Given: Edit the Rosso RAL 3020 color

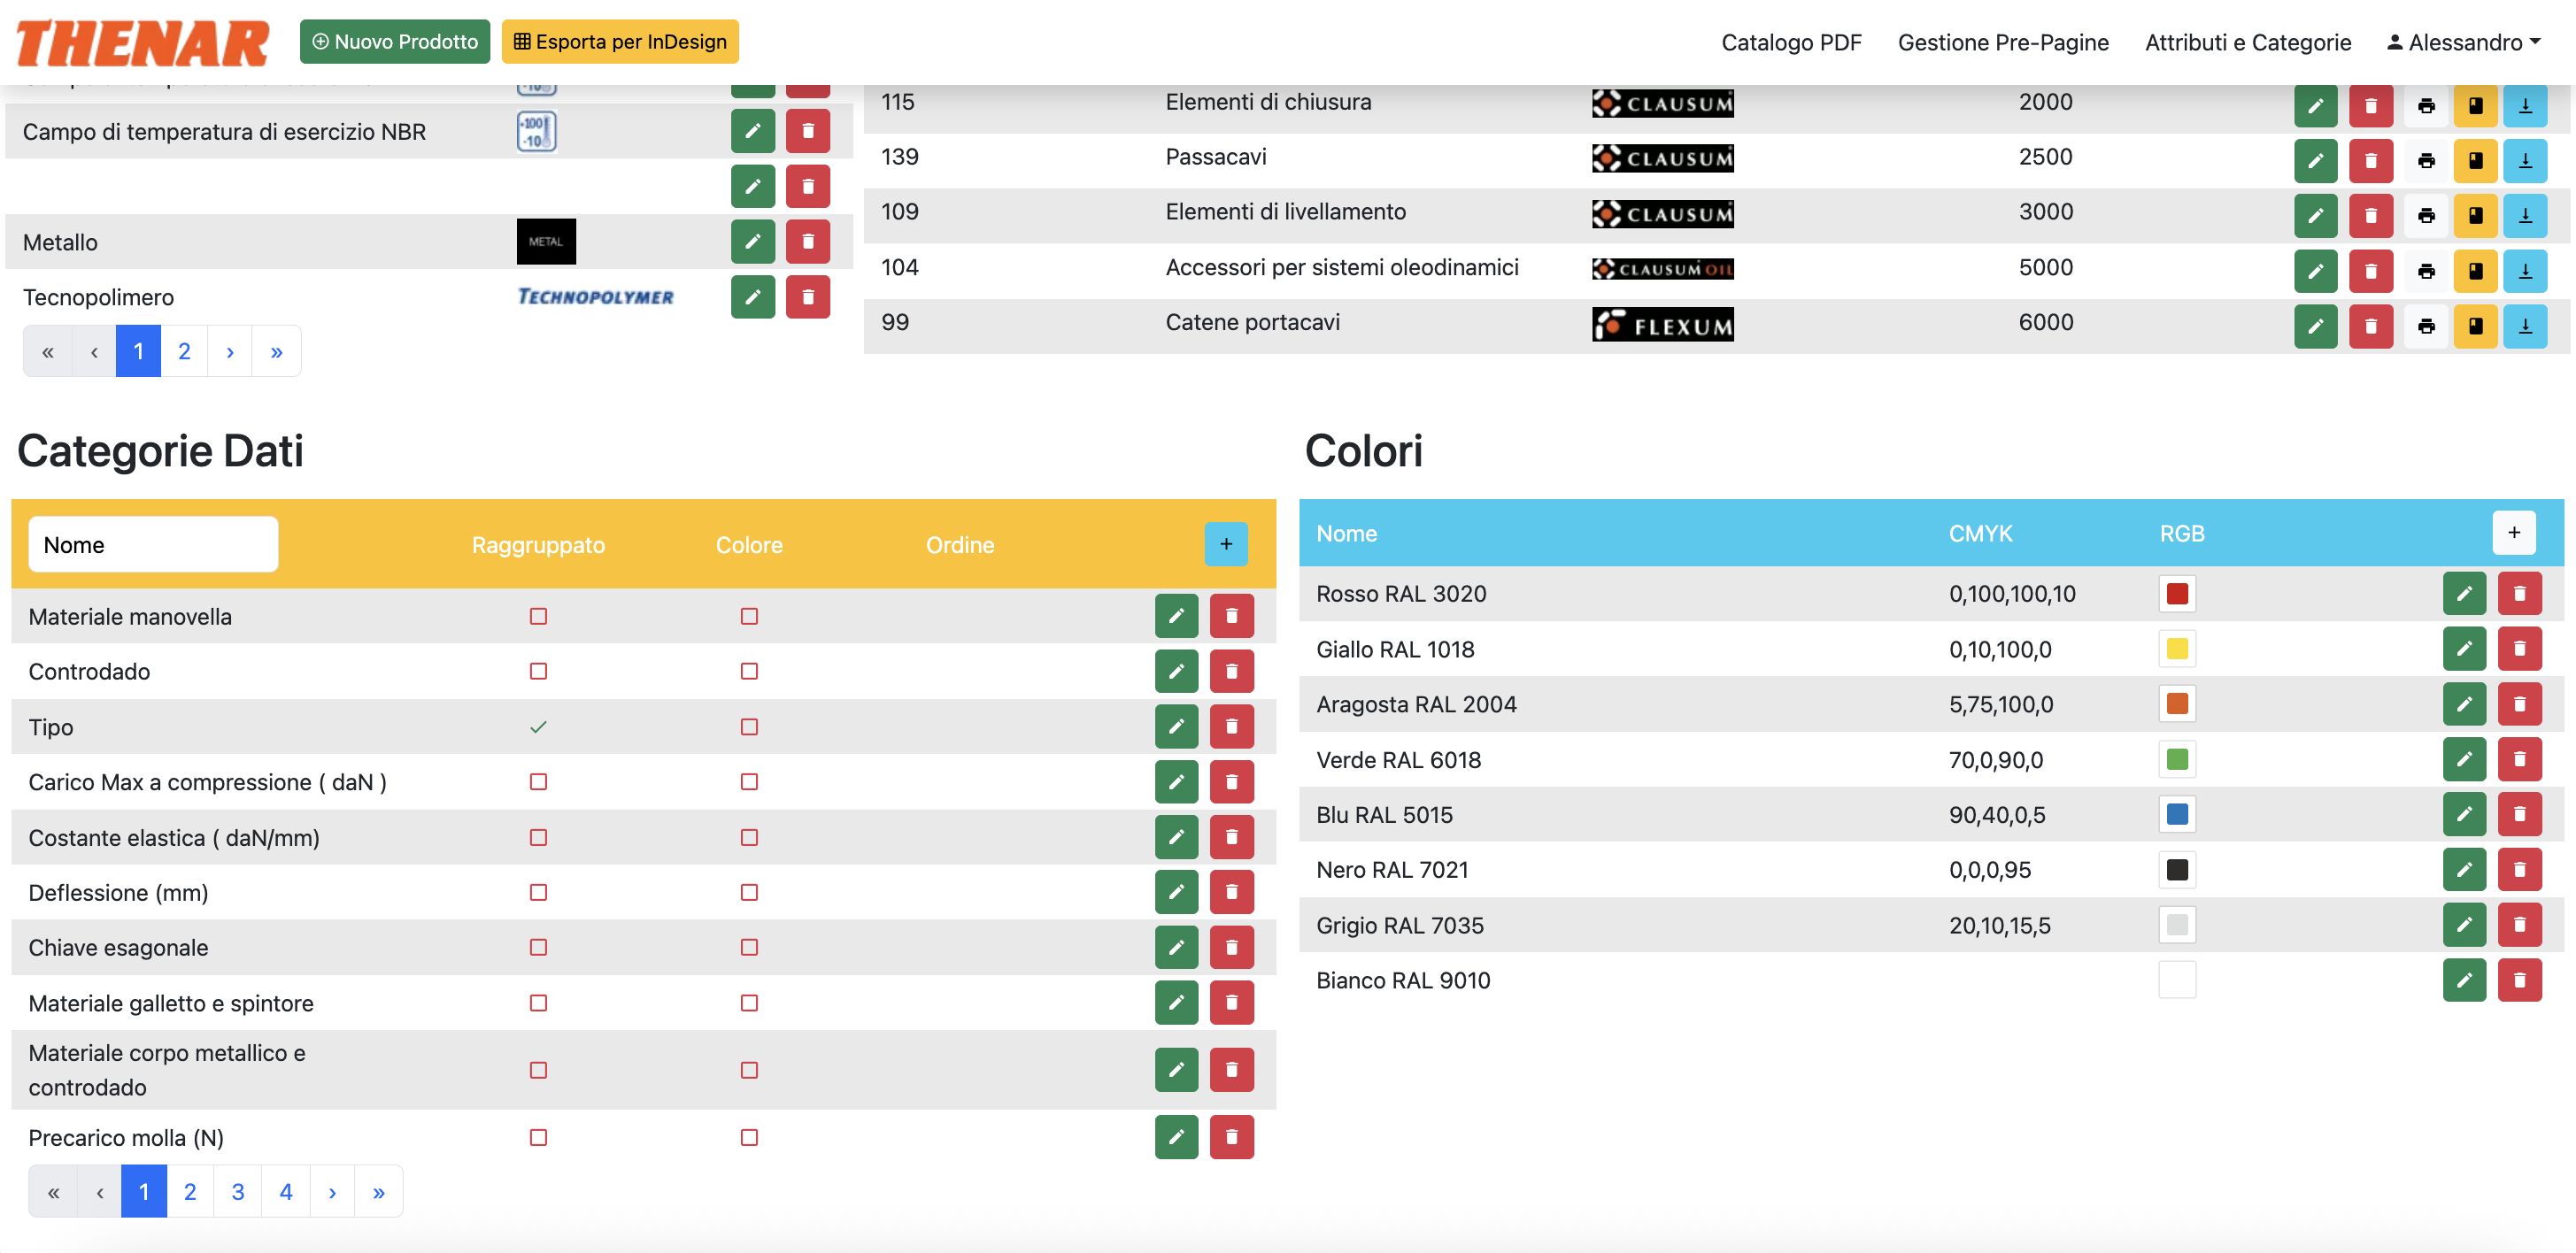Looking at the screenshot, I should (x=2464, y=593).
